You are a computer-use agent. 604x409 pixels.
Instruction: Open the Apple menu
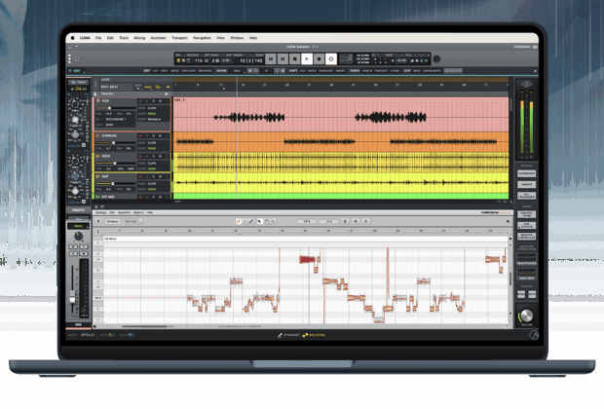73,37
